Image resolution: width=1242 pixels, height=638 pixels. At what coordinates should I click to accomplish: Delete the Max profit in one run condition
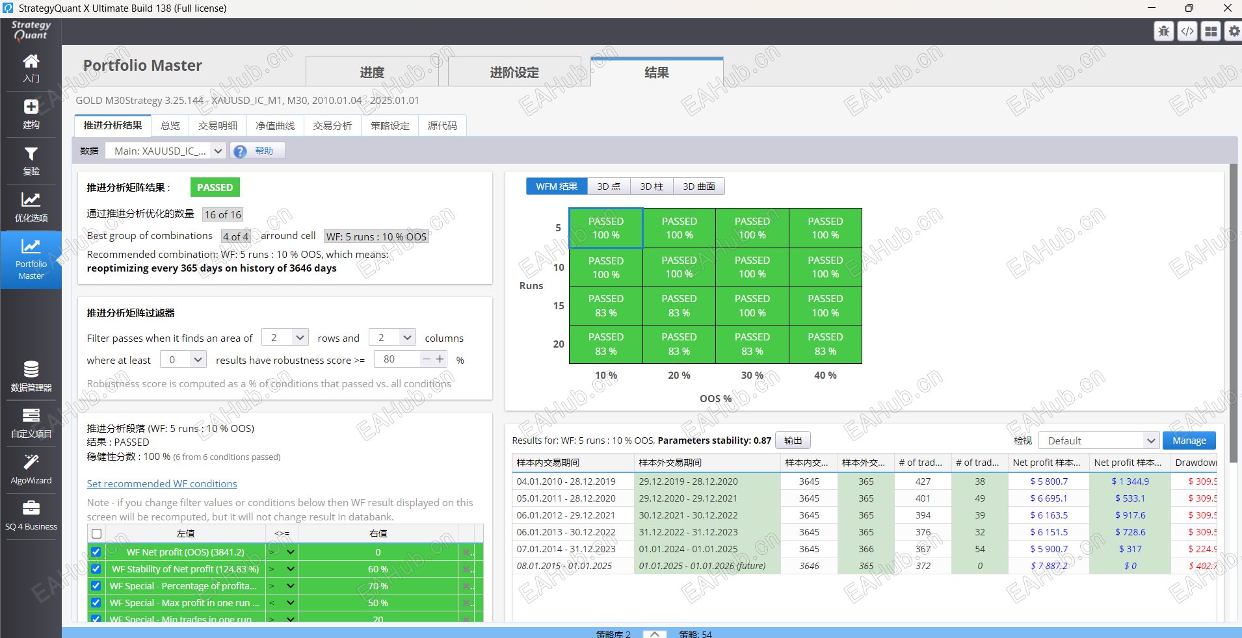click(x=466, y=603)
